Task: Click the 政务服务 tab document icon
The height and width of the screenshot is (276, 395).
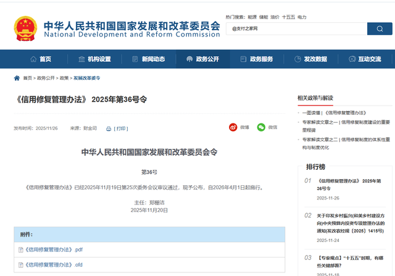Action: [x=243, y=59]
